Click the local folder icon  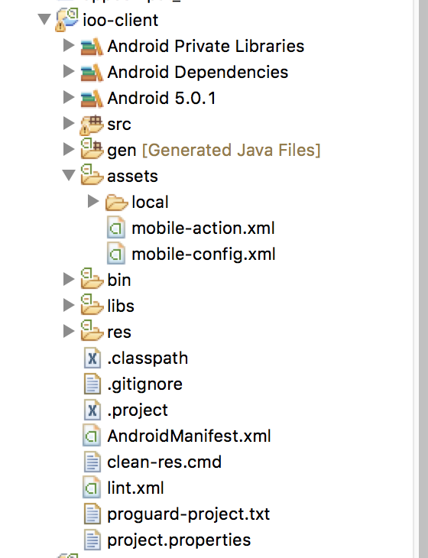116,202
